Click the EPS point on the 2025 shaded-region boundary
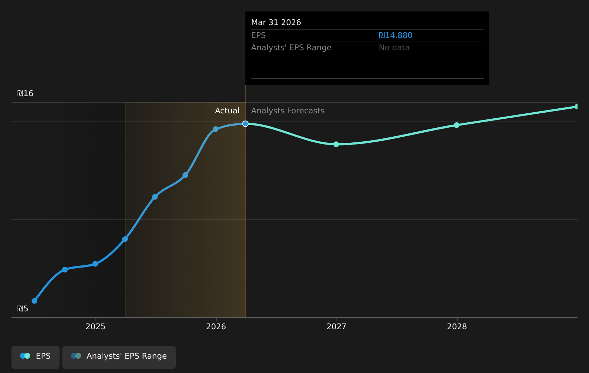This screenshot has height=373, width=589. pos(125,239)
